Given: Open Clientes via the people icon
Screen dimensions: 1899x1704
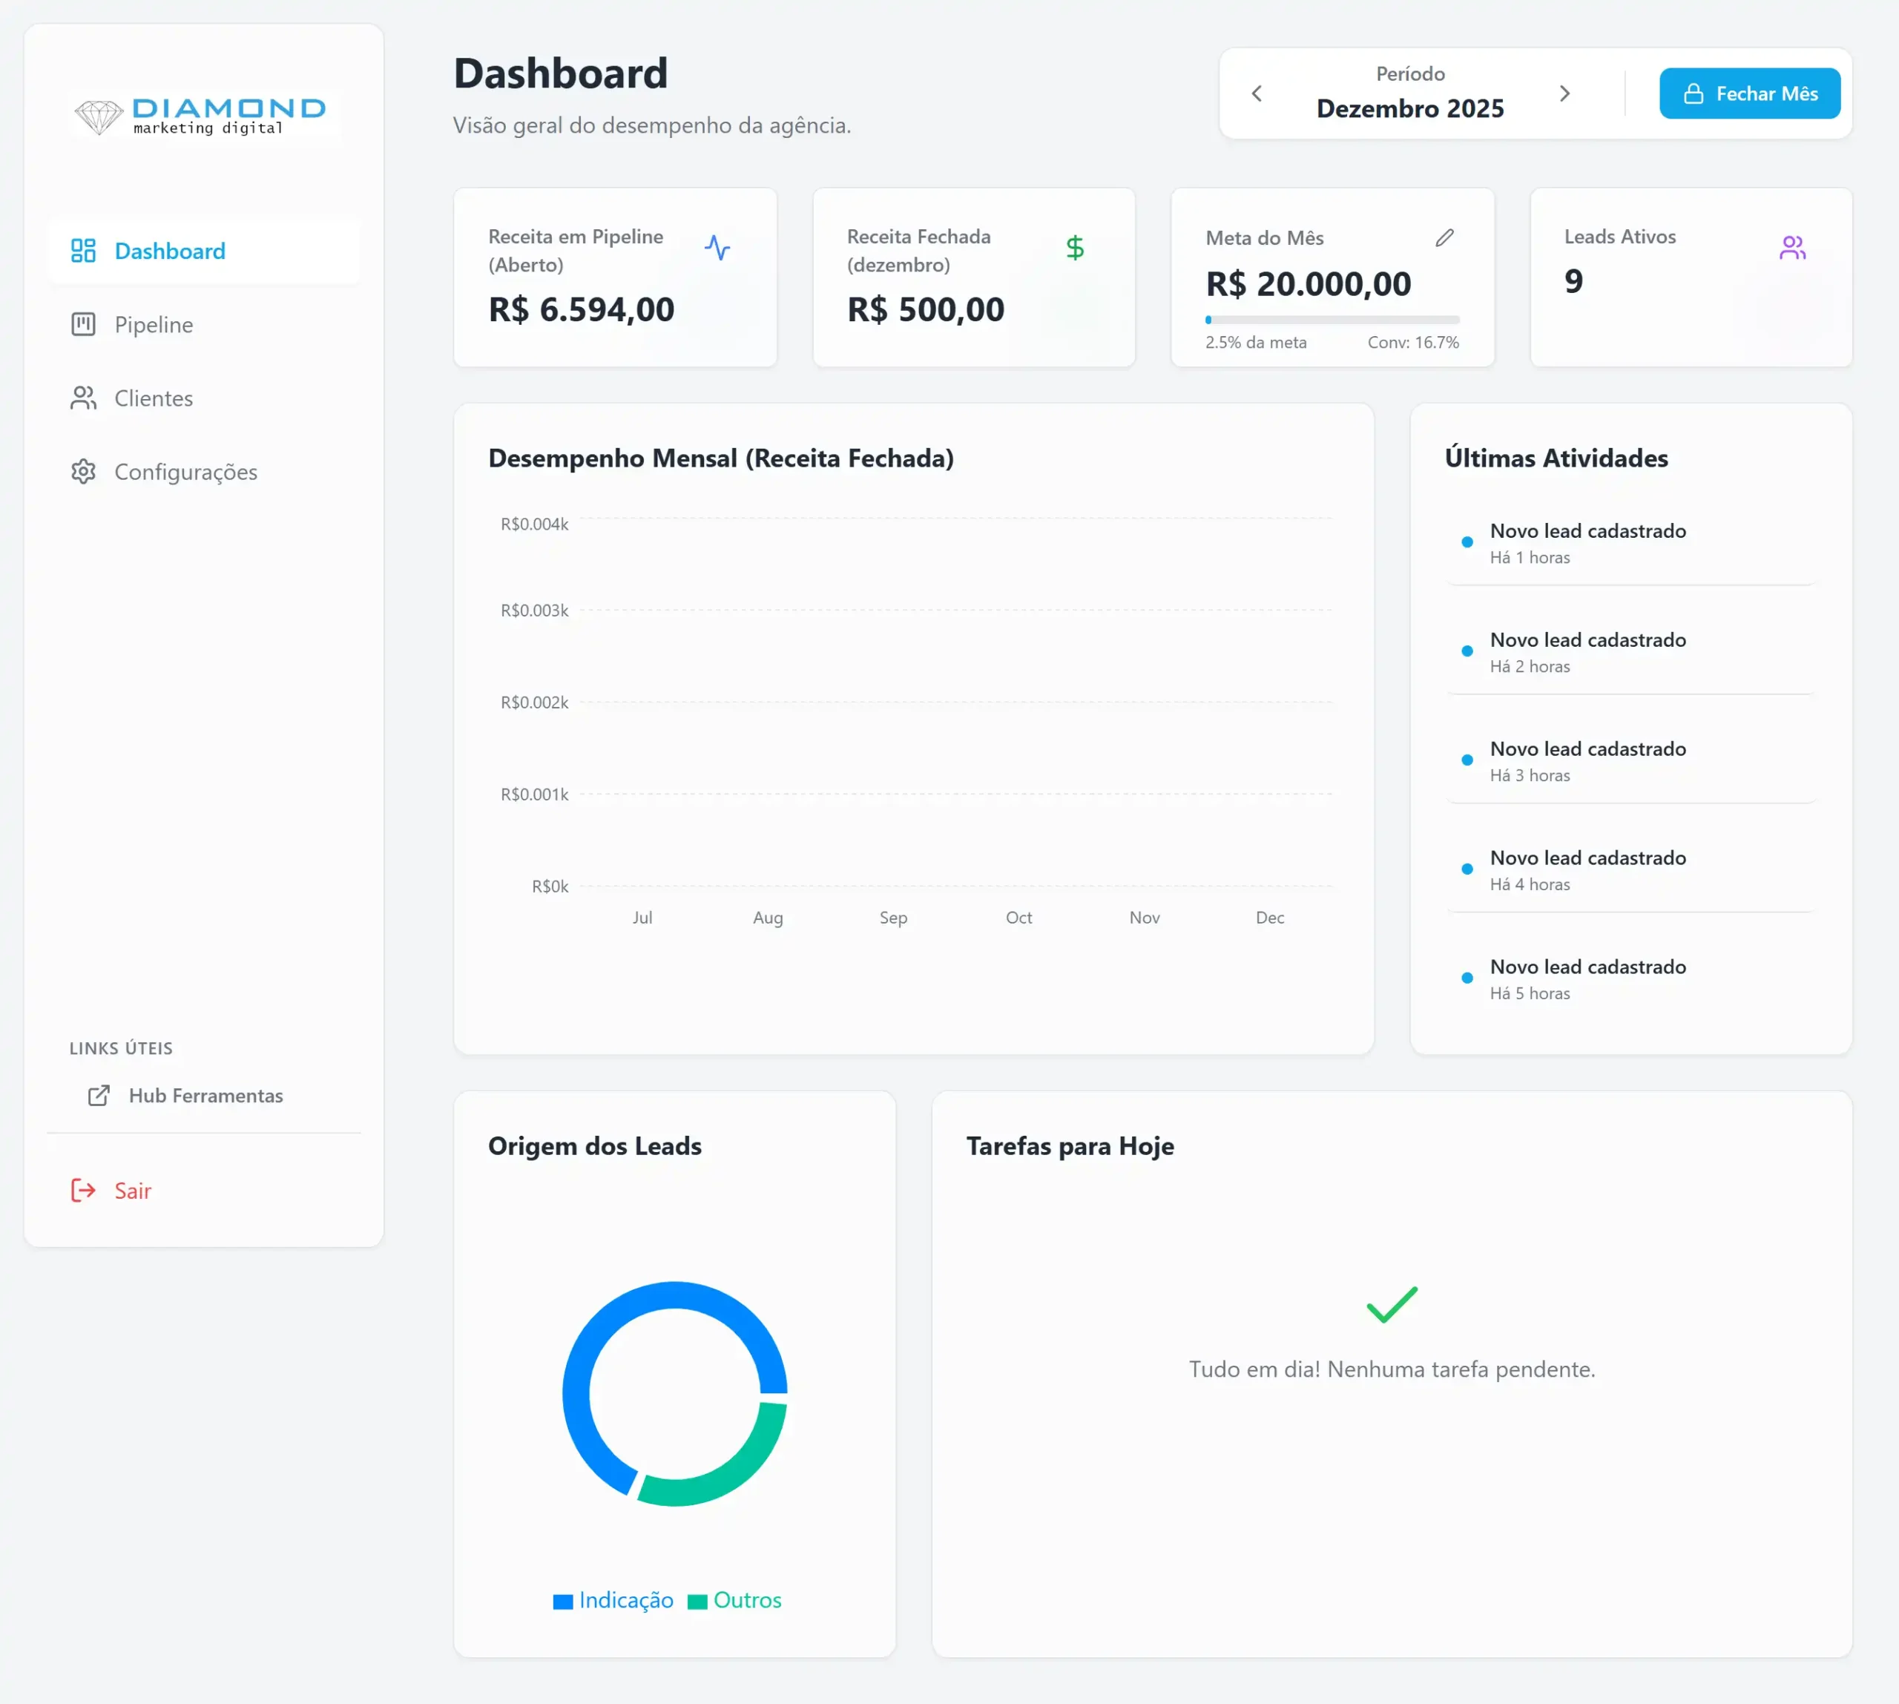Looking at the screenshot, I should (x=83, y=398).
